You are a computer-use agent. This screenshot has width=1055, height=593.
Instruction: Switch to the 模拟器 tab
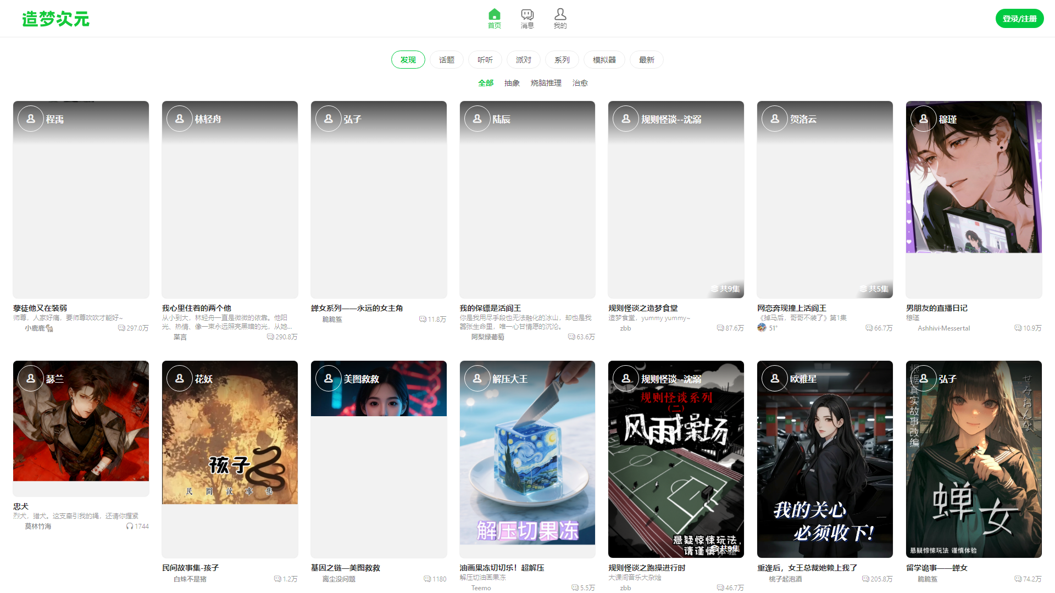tap(604, 60)
